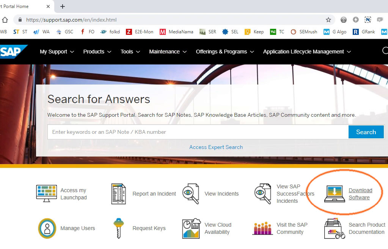Click the lightning bolt extension icon

click(x=356, y=20)
